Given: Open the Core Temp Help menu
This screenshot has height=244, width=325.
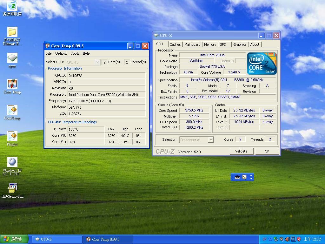Looking at the screenshot, I should (86, 53).
